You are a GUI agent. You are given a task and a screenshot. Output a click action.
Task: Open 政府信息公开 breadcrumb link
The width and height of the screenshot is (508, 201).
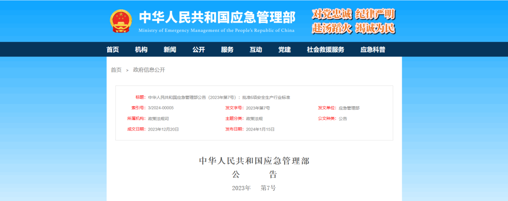click(x=149, y=70)
